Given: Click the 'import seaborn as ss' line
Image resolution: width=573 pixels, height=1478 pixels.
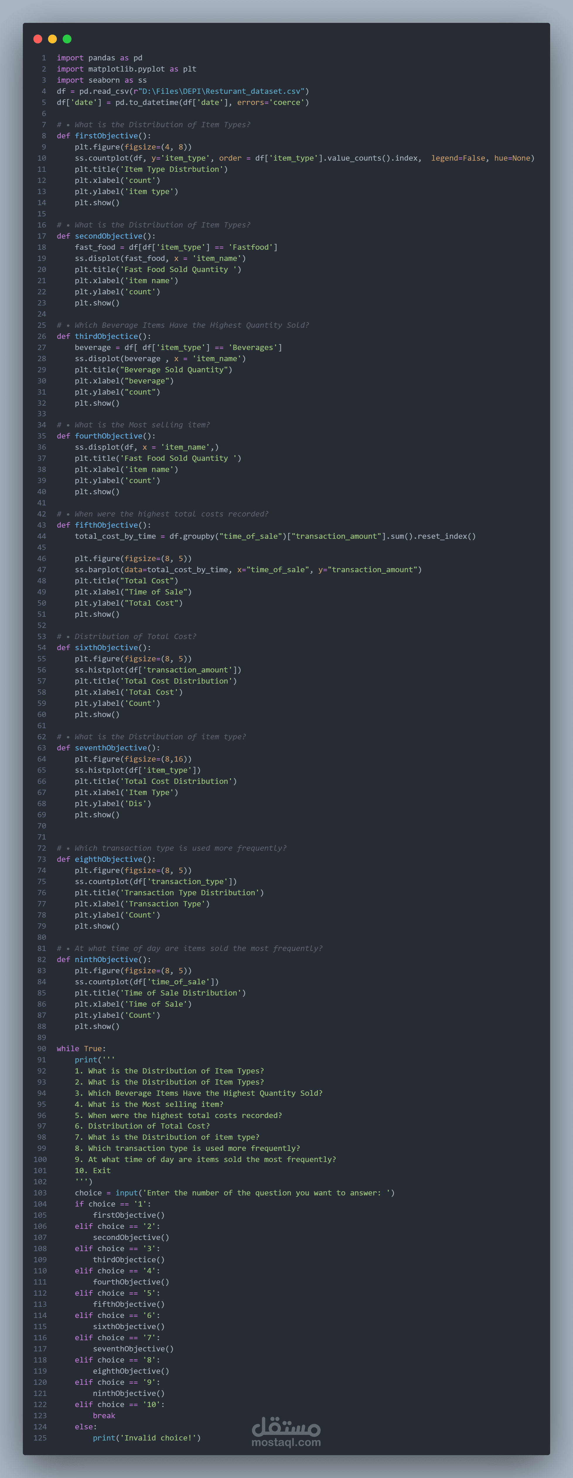Looking at the screenshot, I should [x=102, y=80].
